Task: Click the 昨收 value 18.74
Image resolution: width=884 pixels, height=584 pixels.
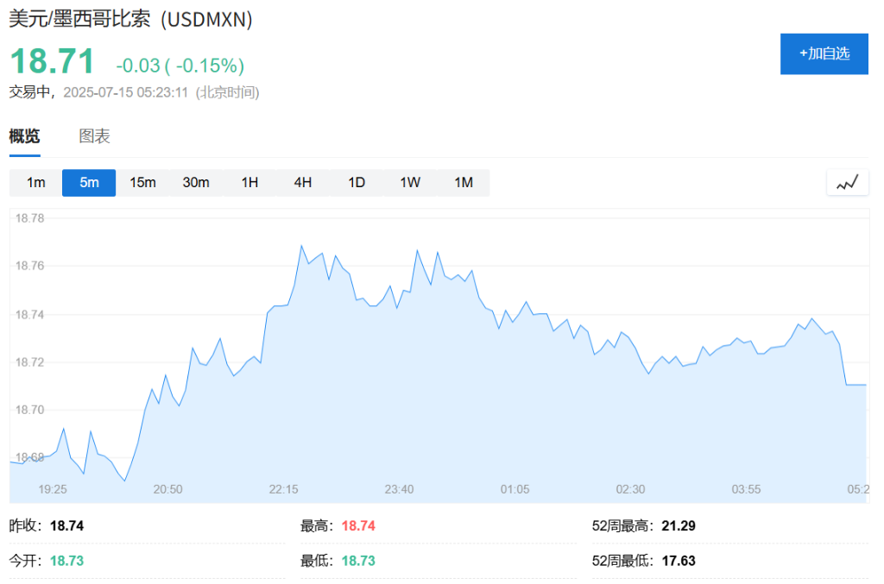Action: pos(66,525)
